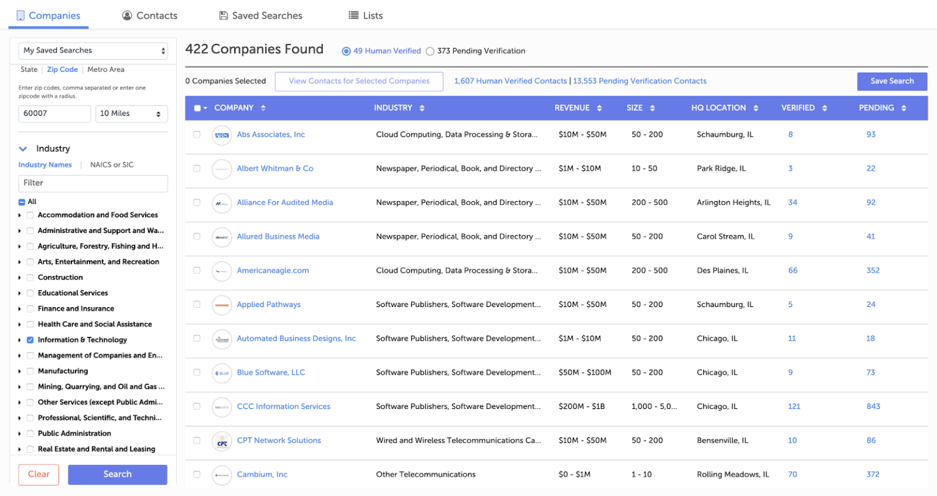Click the Save Search button

coord(892,81)
